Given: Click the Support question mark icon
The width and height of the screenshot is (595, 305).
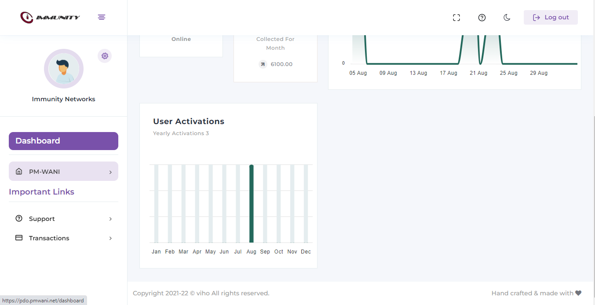Looking at the screenshot, I should [19, 219].
